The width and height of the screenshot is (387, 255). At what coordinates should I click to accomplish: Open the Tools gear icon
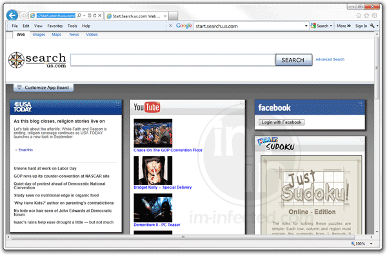click(x=374, y=15)
